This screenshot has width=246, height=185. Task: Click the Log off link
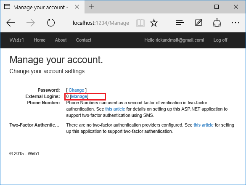(x=220, y=40)
